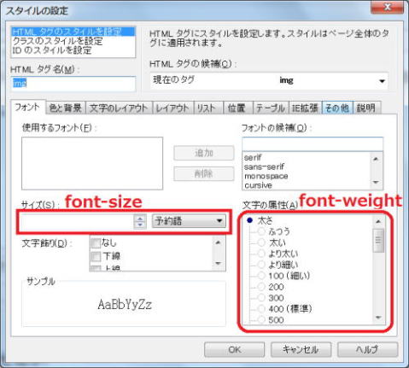Select the より太い weight radio button

(x=261, y=254)
